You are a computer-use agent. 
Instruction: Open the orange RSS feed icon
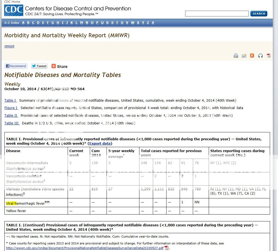coord(252,56)
